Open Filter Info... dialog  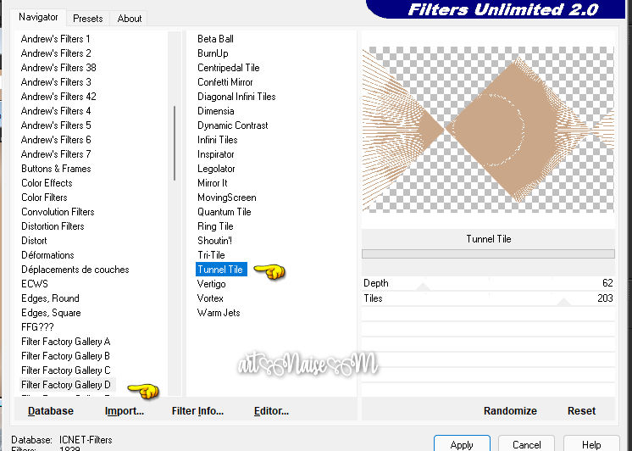point(197,411)
